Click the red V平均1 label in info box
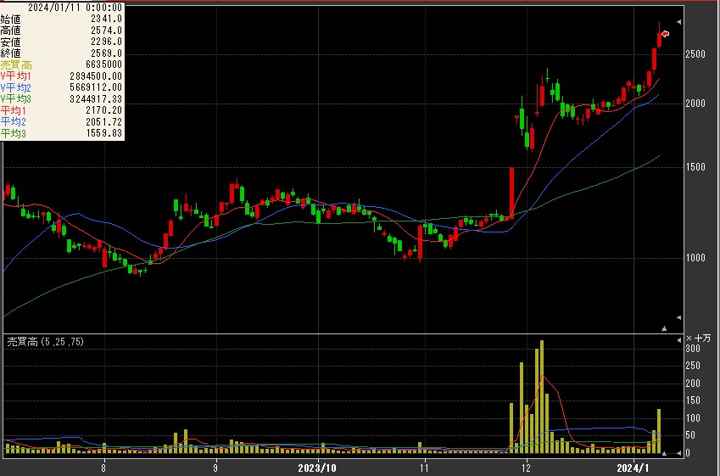Screen dimensions: 720x476 tap(16, 76)
